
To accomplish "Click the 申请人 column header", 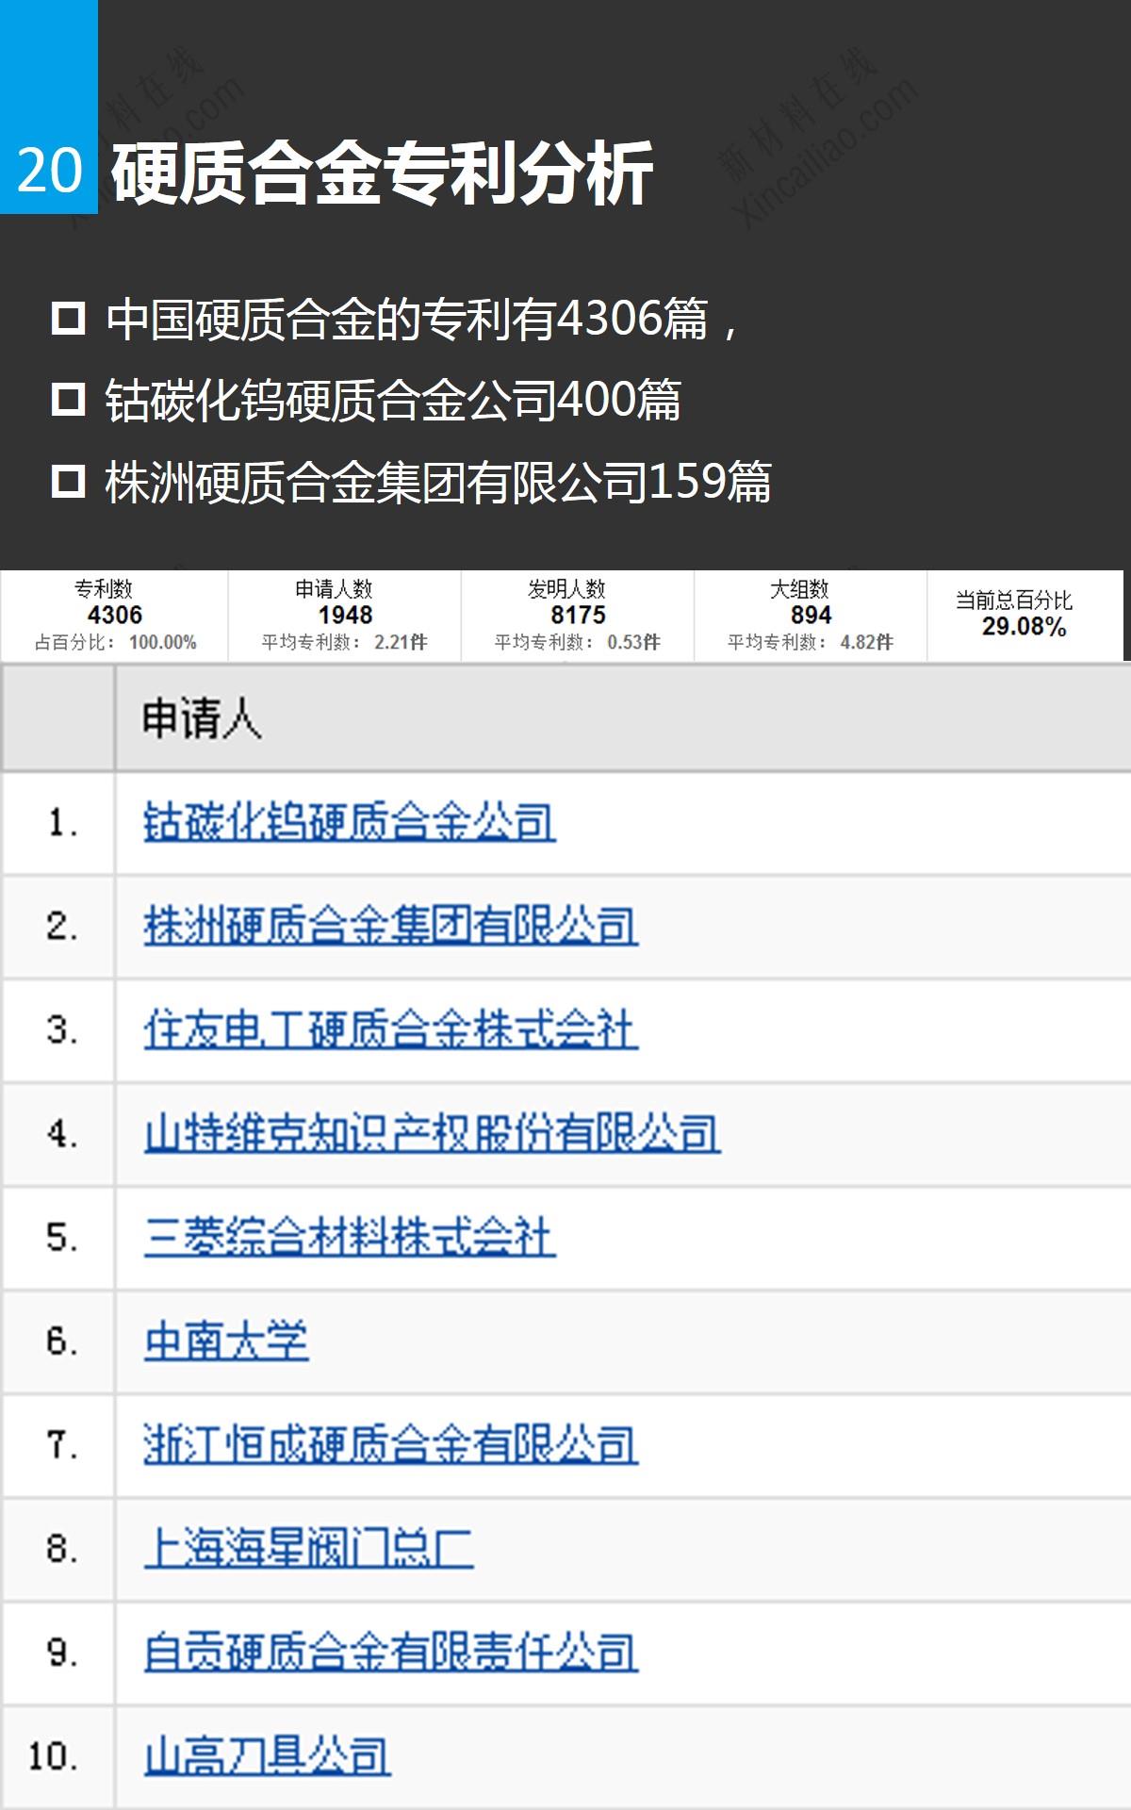I will (x=202, y=718).
